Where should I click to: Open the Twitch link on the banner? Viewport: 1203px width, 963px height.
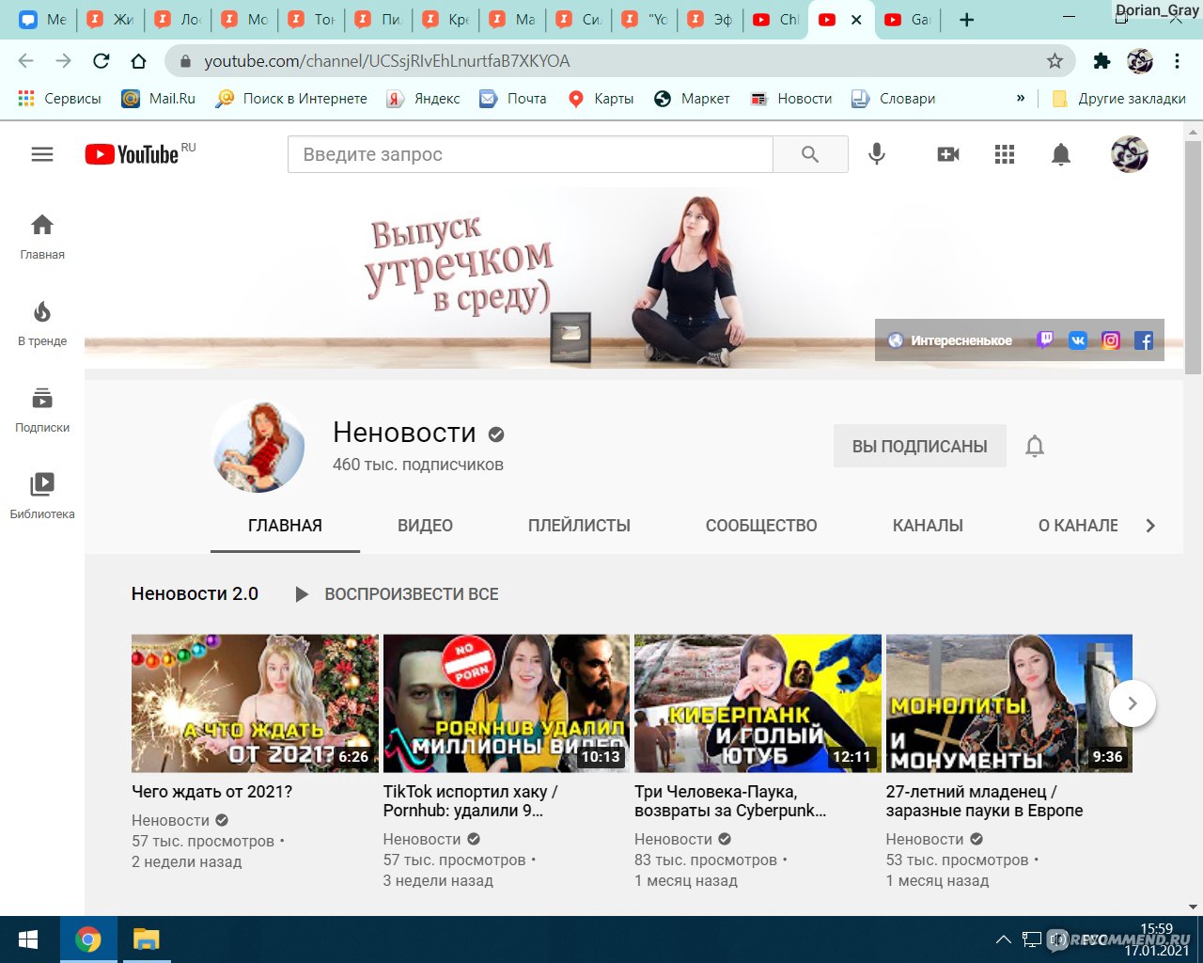1045,340
